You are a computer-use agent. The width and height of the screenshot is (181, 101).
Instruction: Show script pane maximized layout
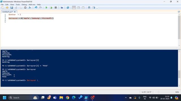[83, 8]
